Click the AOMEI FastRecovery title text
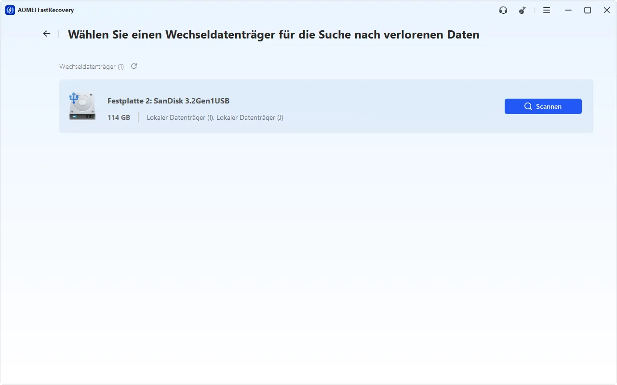Screen dimensions: 617x385 [46, 10]
